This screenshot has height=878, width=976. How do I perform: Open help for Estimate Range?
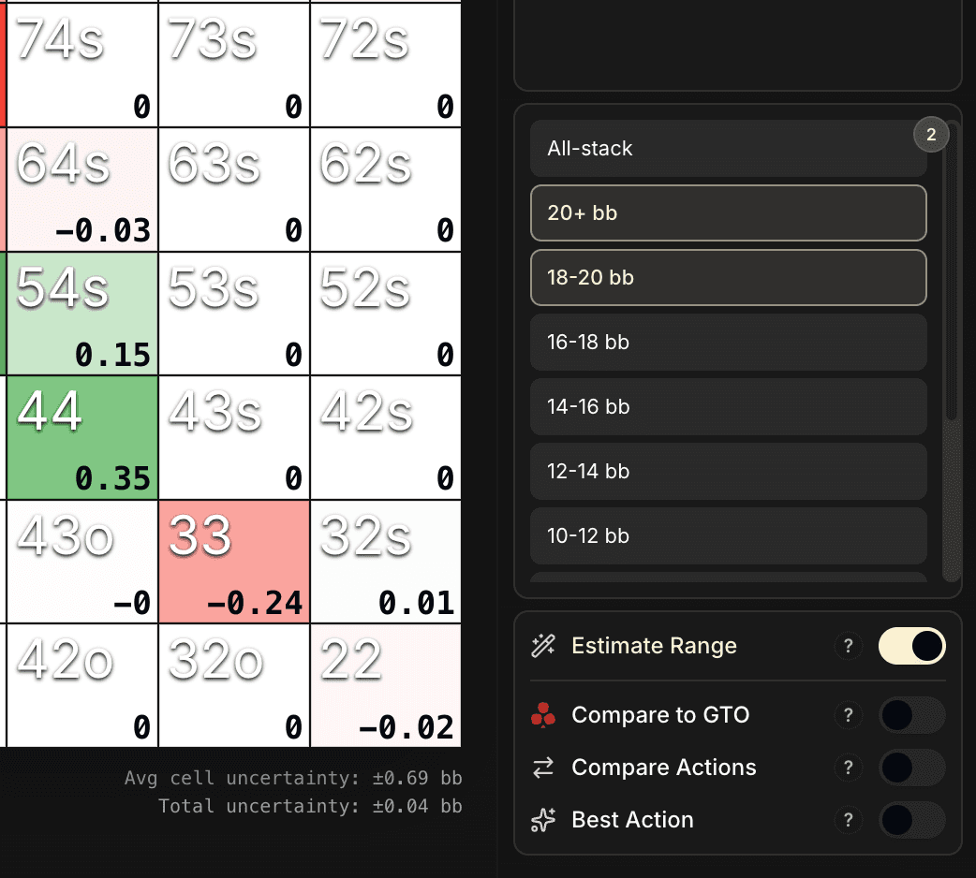click(848, 646)
